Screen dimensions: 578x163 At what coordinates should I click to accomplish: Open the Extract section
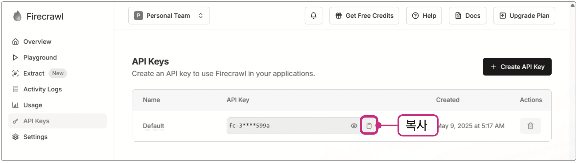click(33, 73)
